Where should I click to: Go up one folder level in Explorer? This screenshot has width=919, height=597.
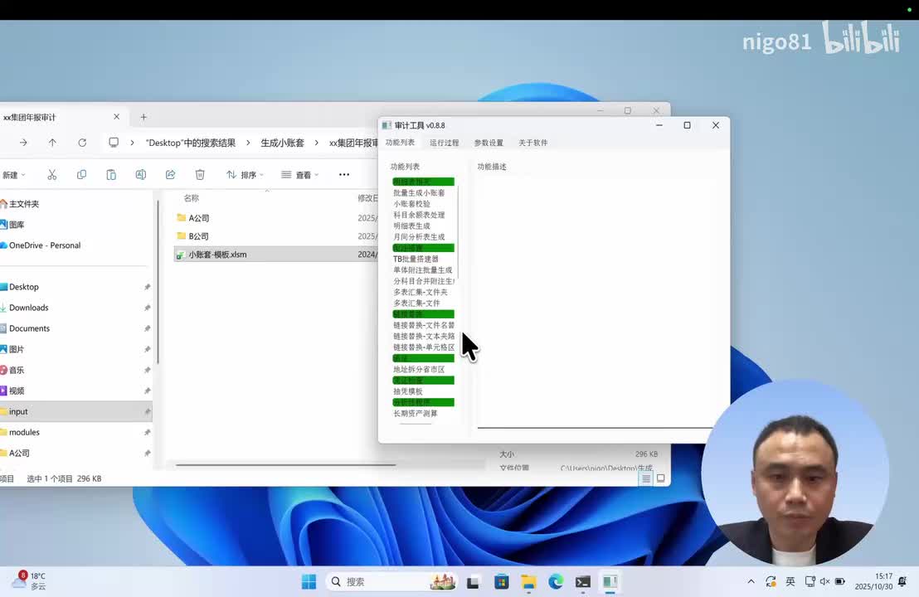tap(52, 143)
